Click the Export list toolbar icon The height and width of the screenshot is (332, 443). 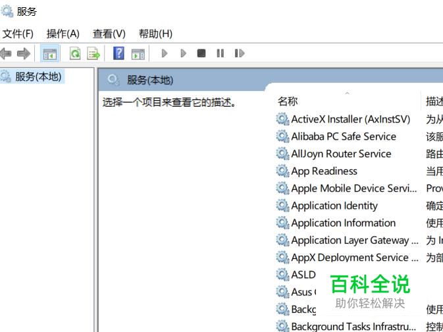(x=93, y=53)
